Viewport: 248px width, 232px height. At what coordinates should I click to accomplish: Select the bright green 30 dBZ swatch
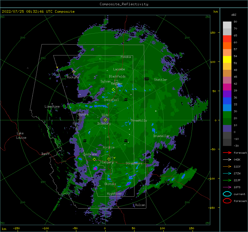[x=227, y=114]
